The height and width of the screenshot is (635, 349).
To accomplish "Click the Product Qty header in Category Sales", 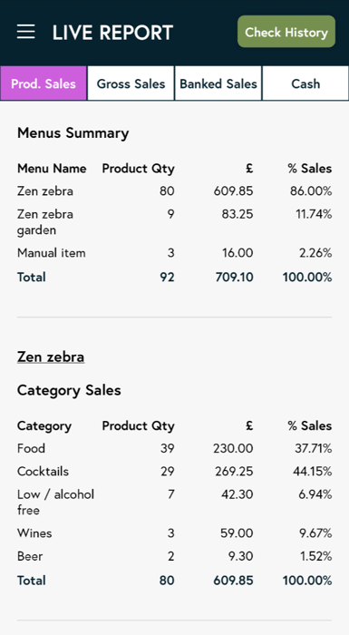I will tap(138, 426).
